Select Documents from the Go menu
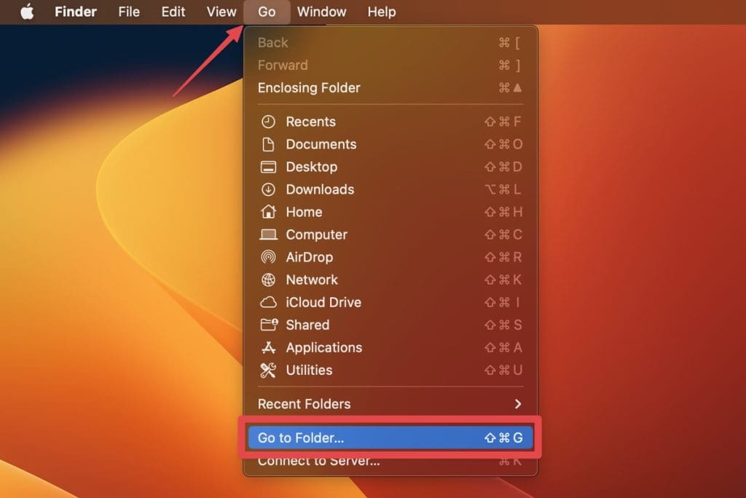 point(390,144)
